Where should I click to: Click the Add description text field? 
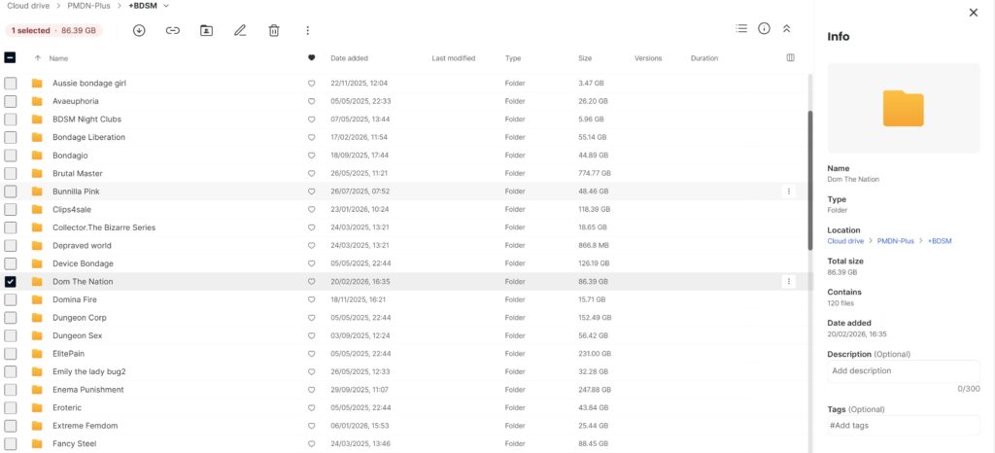point(904,371)
